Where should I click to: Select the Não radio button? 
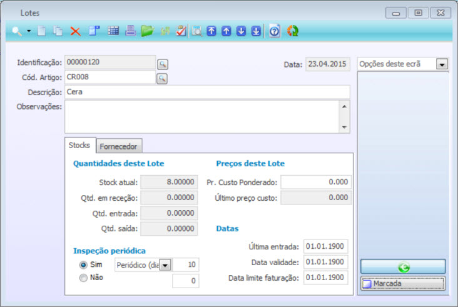coord(83,278)
